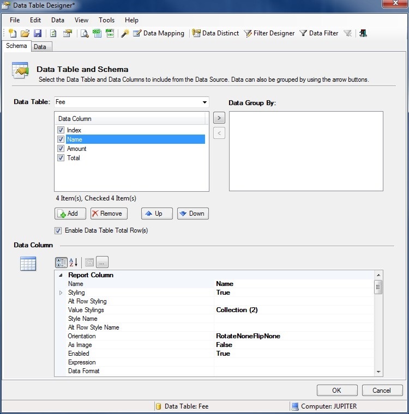Disable Enable Data Table Total Row(s)
This screenshot has width=409, height=414.
coord(58,230)
